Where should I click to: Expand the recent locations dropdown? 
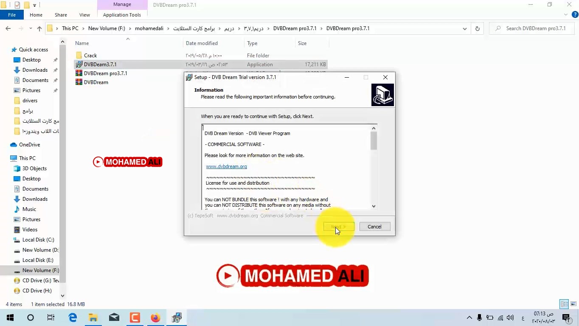pyautogui.click(x=31, y=28)
